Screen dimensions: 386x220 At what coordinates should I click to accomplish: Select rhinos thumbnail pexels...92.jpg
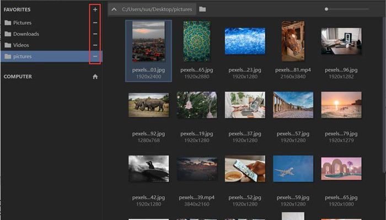point(148,105)
